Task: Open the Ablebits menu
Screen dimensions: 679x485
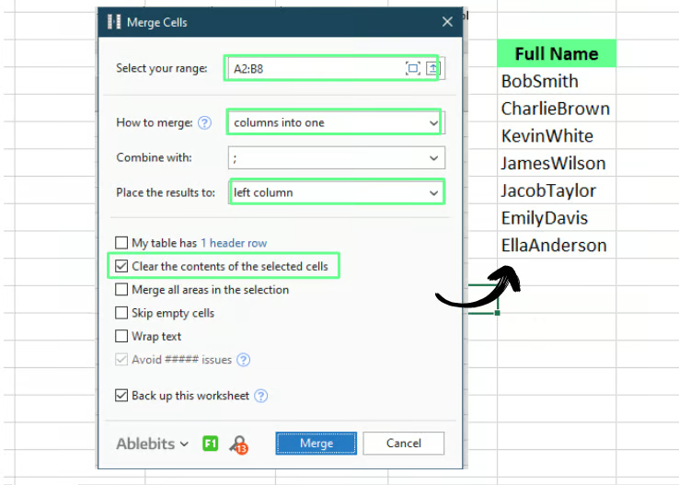Action: pyautogui.click(x=152, y=444)
